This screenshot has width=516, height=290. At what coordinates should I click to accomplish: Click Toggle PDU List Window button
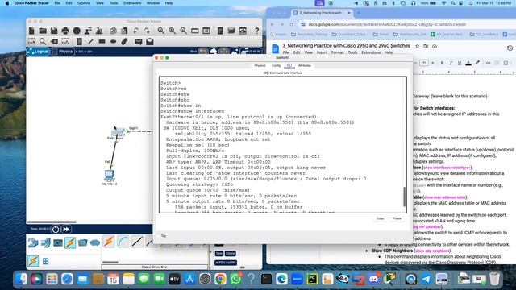click(226, 263)
